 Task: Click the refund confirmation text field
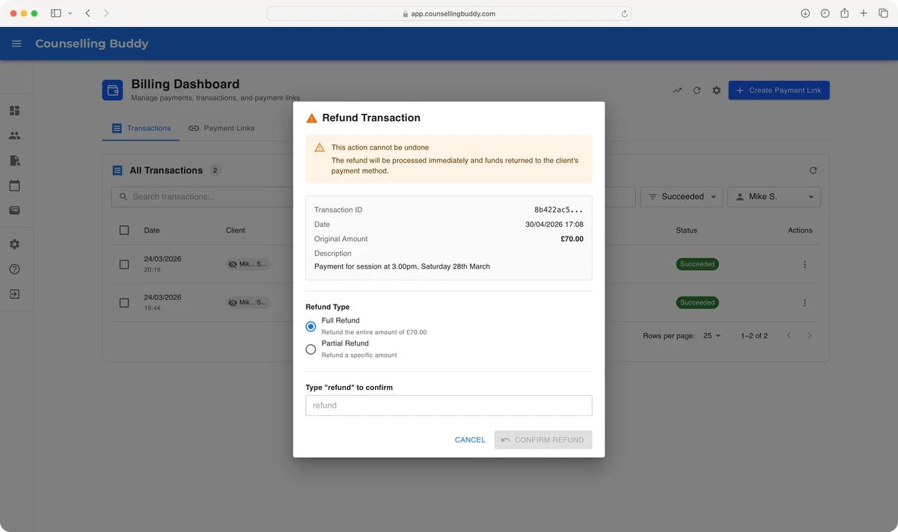tap(449, 406)
